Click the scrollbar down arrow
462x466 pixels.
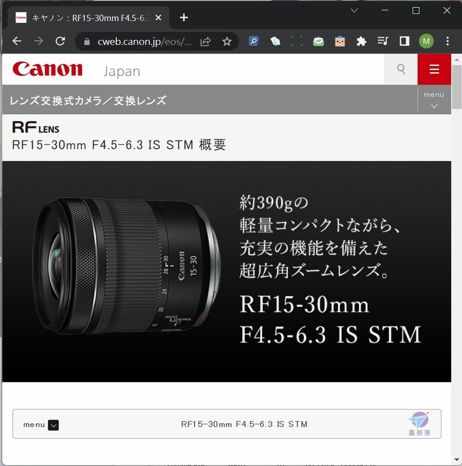coord(457,460)
